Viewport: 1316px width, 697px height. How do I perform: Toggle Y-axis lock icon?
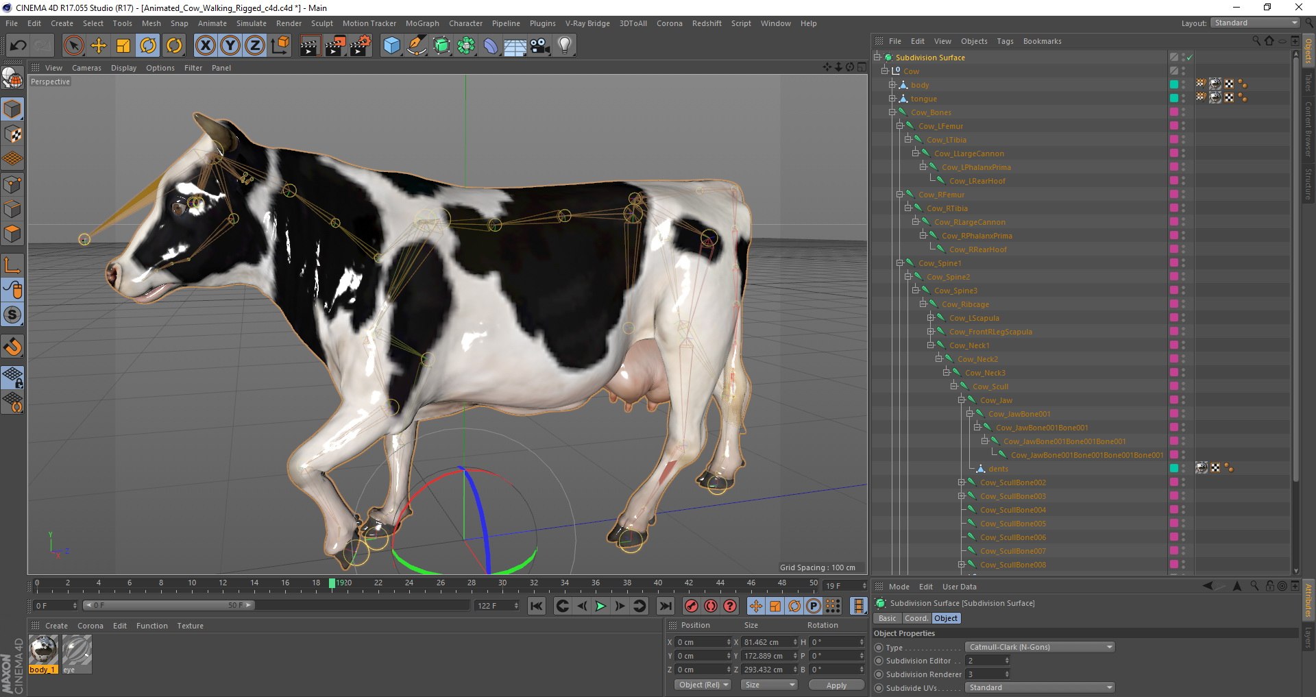(x=230, y=46)
